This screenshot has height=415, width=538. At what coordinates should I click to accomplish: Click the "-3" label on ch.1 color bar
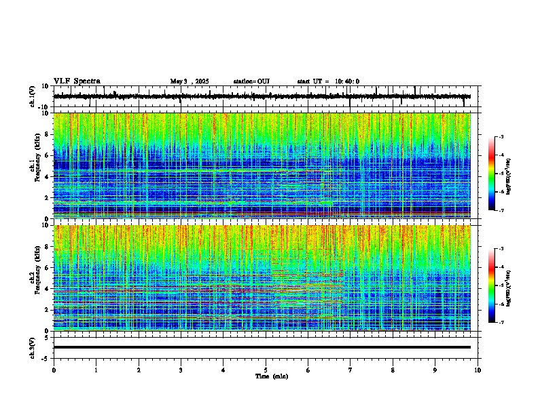[501, 136]
